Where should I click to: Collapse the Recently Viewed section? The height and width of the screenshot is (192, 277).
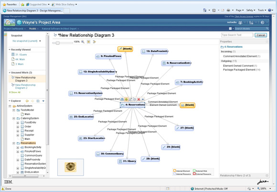(10, 50)
